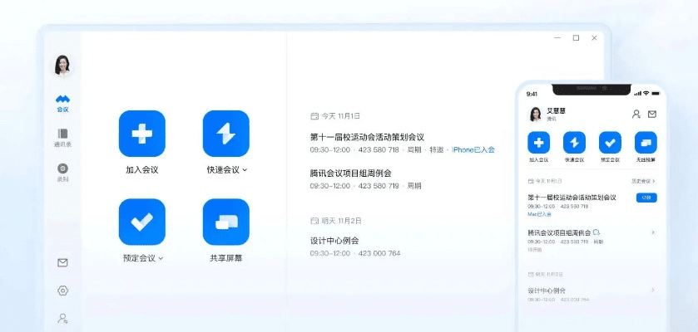This screenshot has width=698, height=332.
Task: Tap chevron on phone 设计中心例会 row
Action: click(x=653, y=290)
